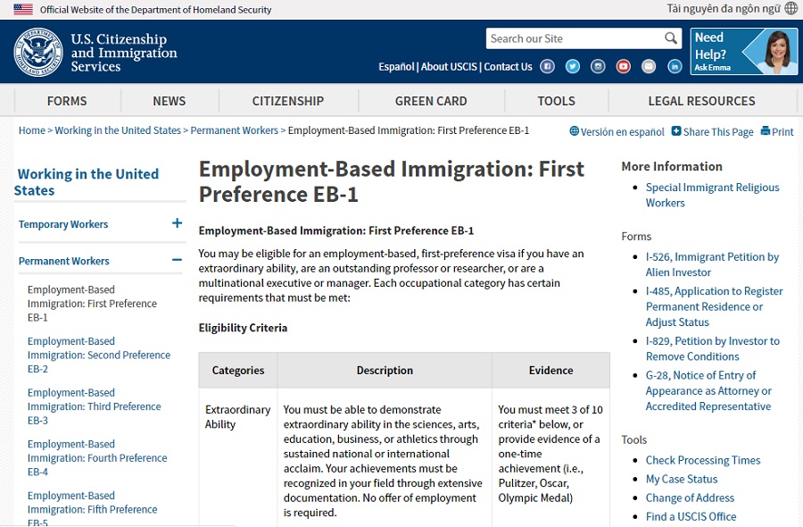Click the Department of Homeland Security seal
Screen dimensions: 803x527
[x=38, y=52]
